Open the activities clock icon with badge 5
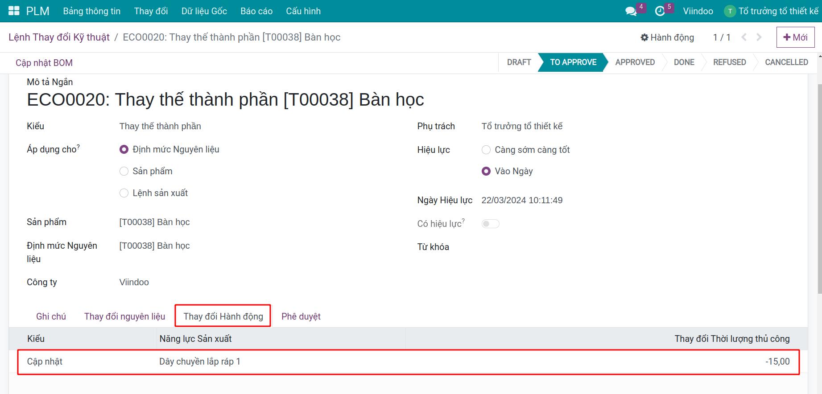Image resolution: width=822 pixels, height=394 pixels. point(660,11)
